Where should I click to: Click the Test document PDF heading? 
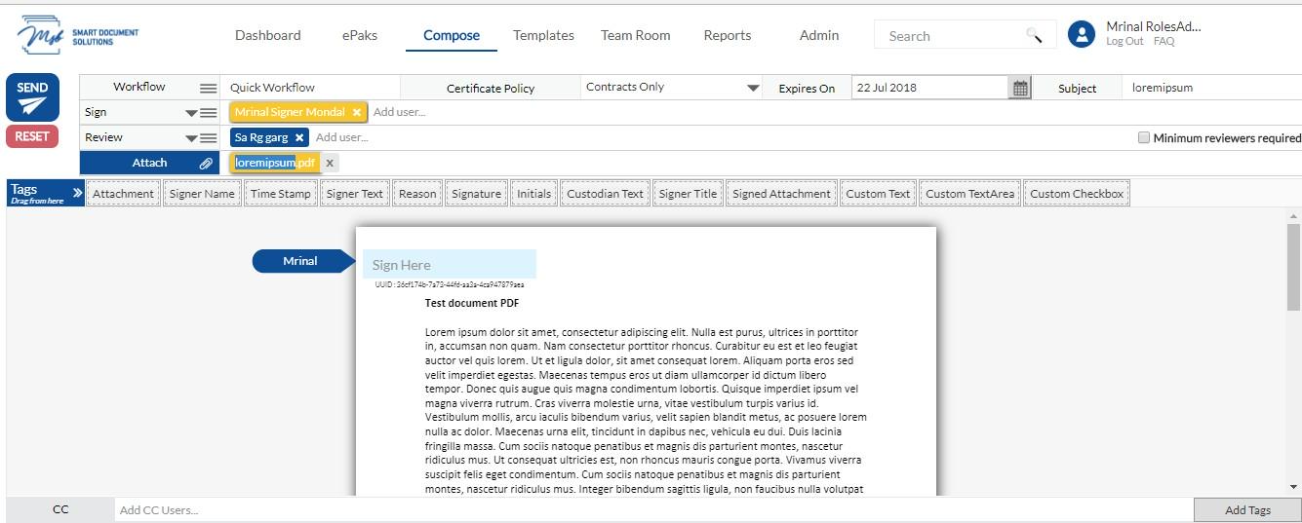tap(472, 303)
